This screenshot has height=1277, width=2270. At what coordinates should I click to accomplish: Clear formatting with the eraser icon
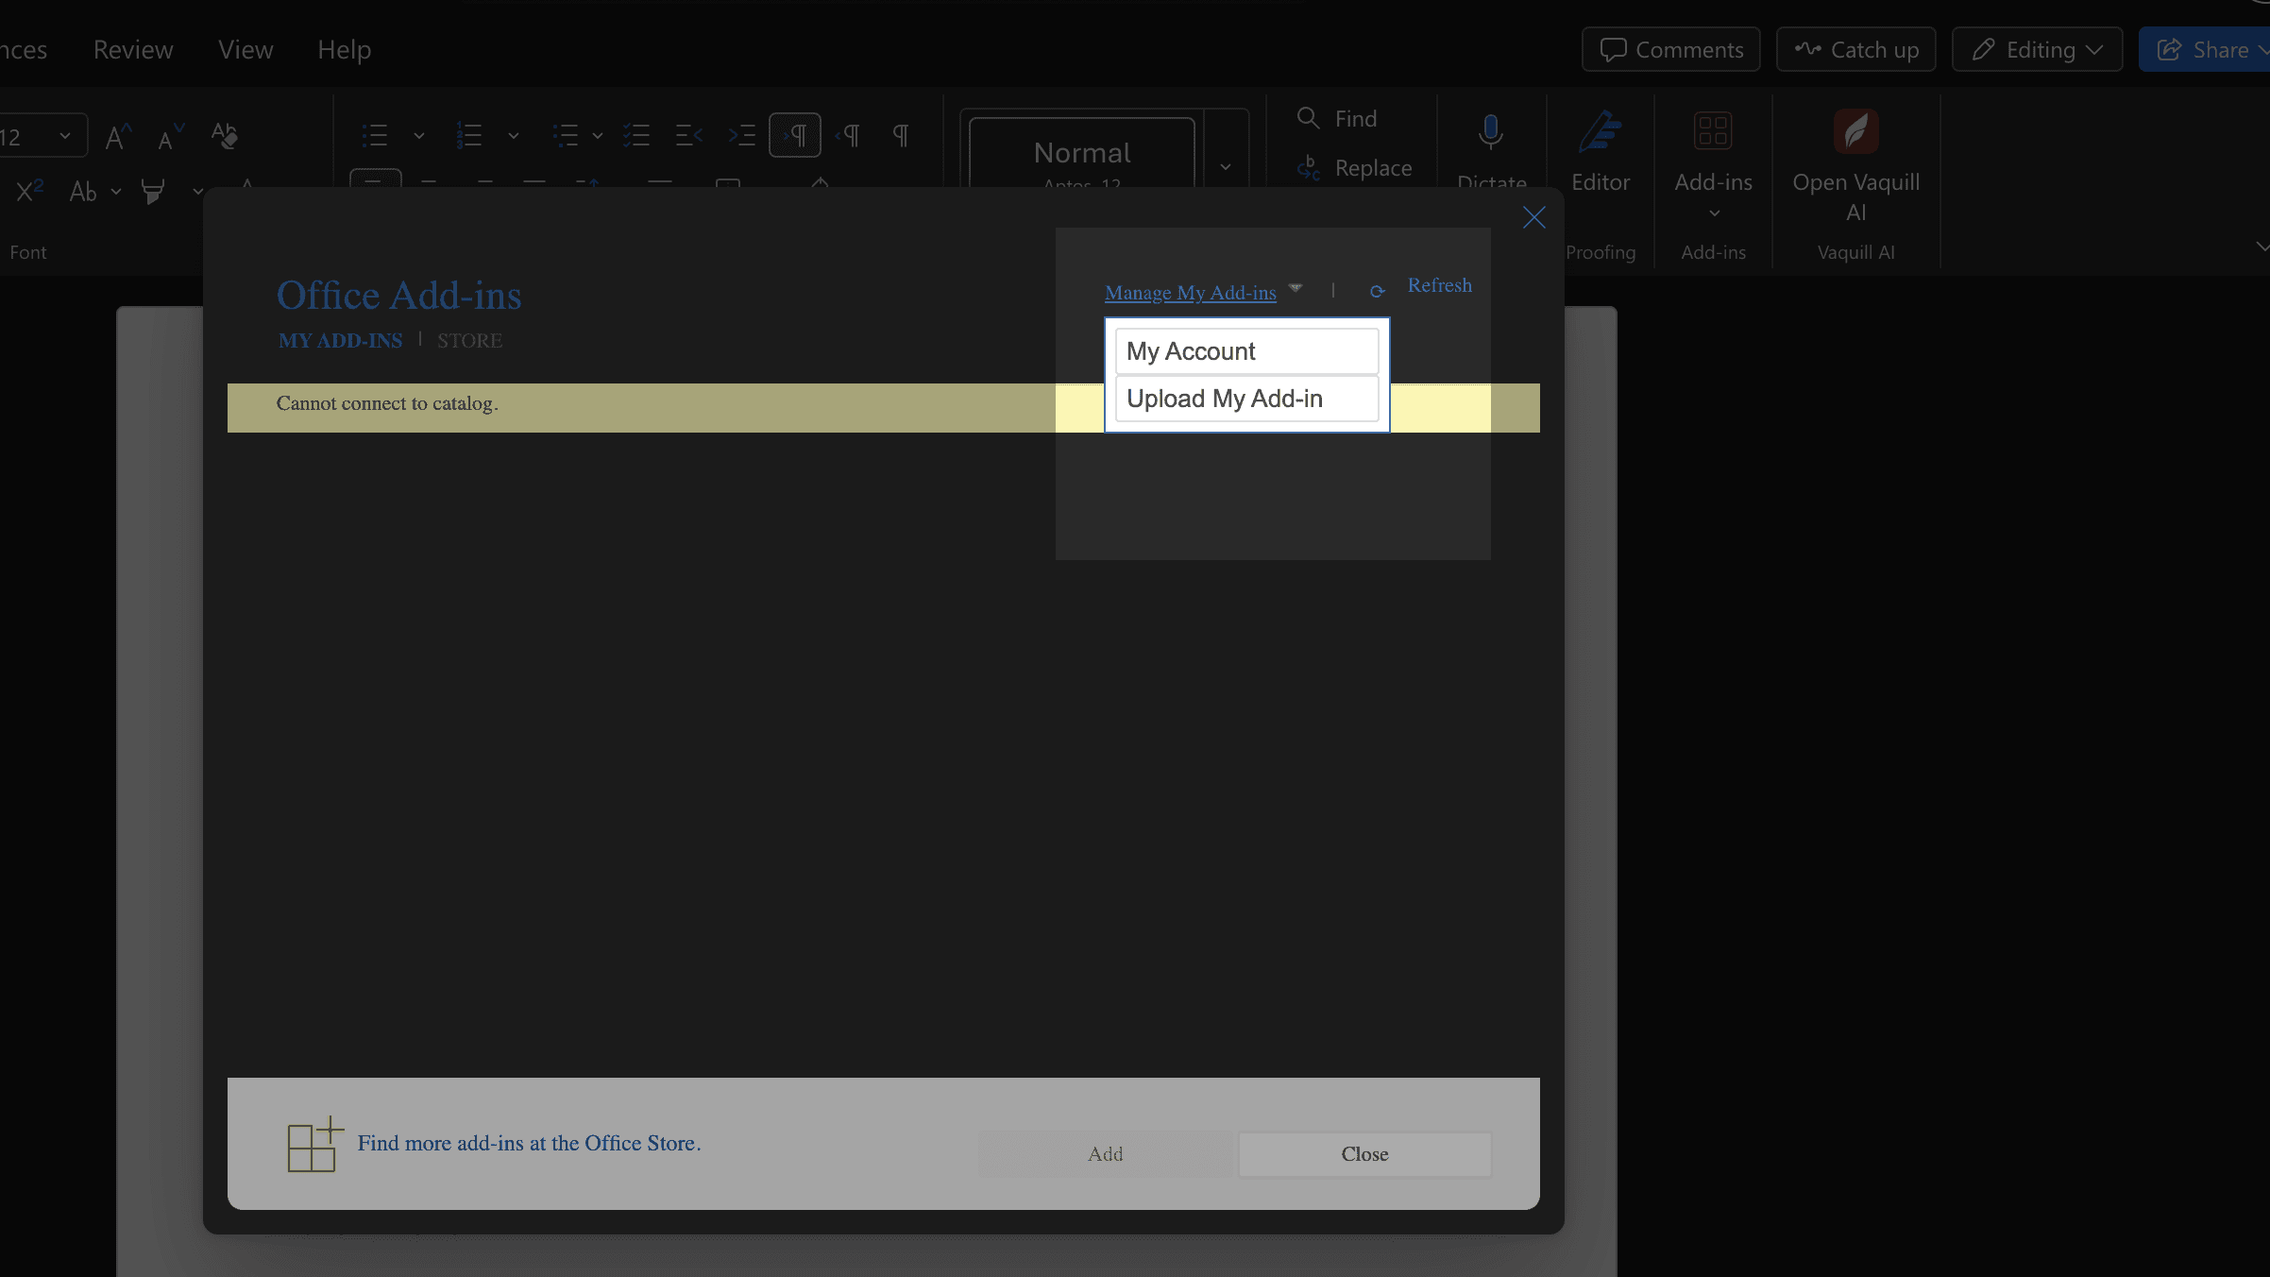pos(224,137)
